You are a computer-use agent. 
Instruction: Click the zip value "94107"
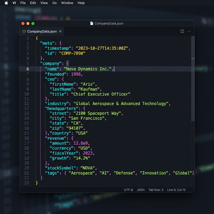75,128
